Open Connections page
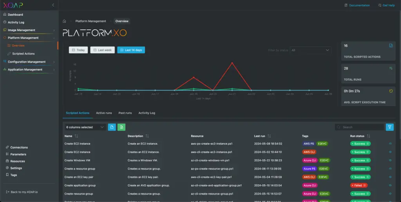The height and width of the screenshot is (202, 401). (x=19, y=147)
